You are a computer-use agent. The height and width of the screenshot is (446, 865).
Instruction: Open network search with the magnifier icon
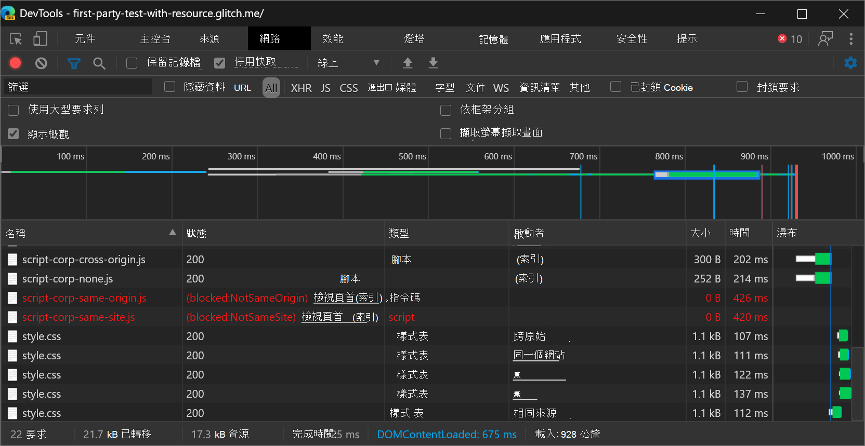tap(99, 63)
